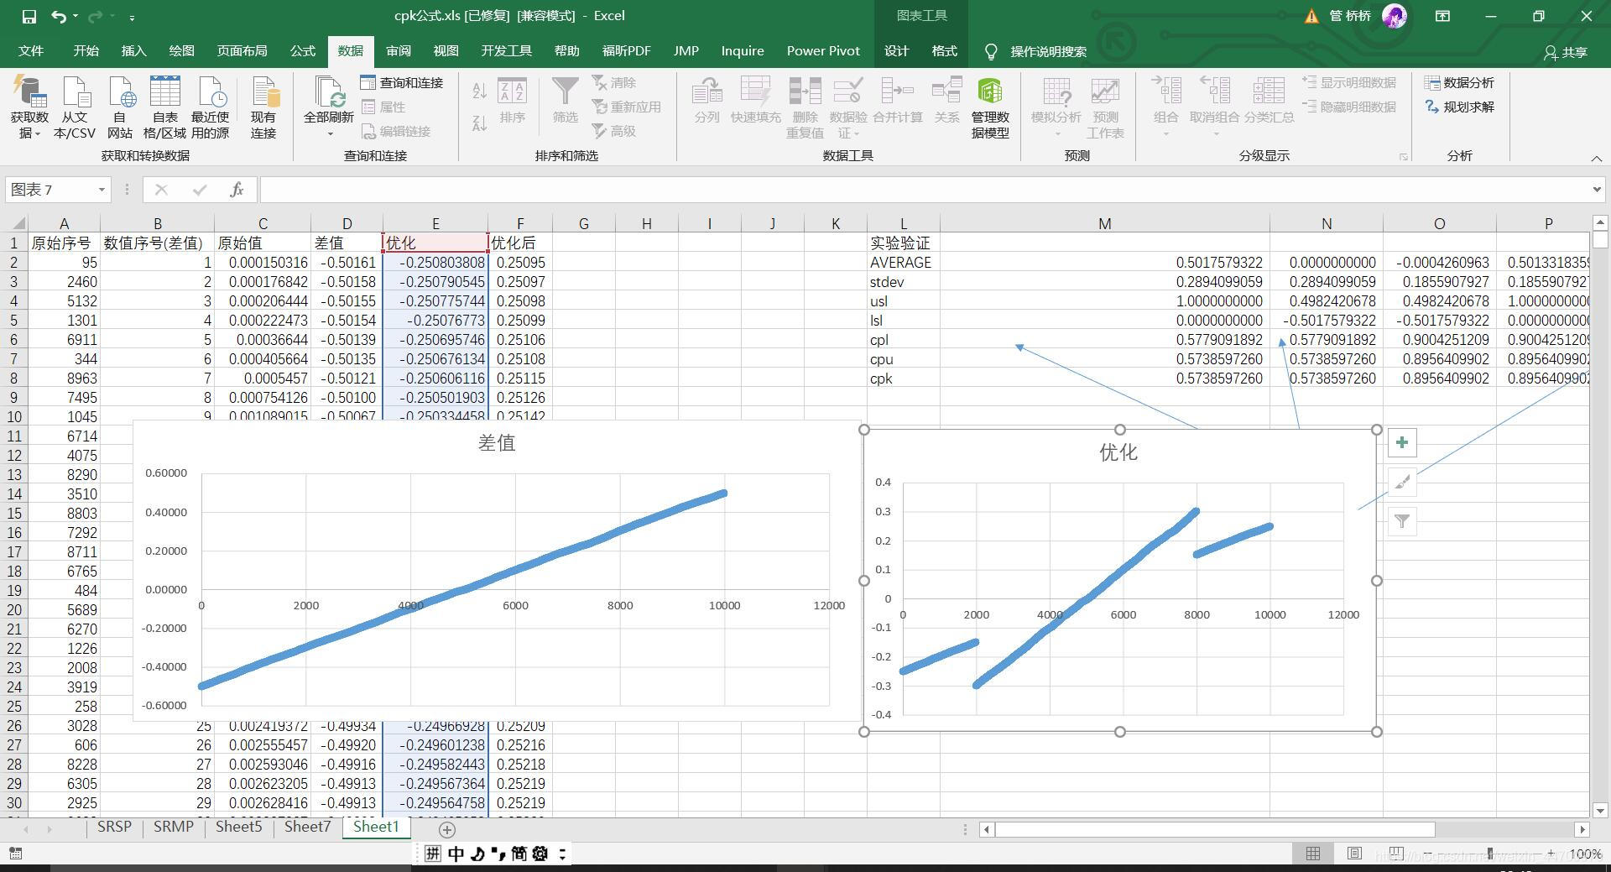Switch to the chart Design (设计) tab
The height and width of the screenshot is (872, 1611).
[896, 51]
